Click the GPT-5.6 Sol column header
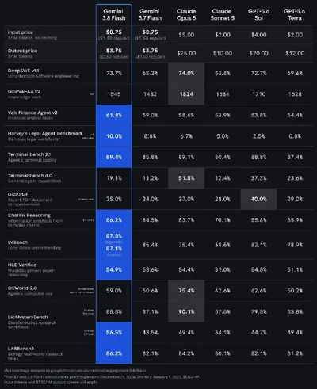Screen dimensions: 317x389 (x=258, y=15)
